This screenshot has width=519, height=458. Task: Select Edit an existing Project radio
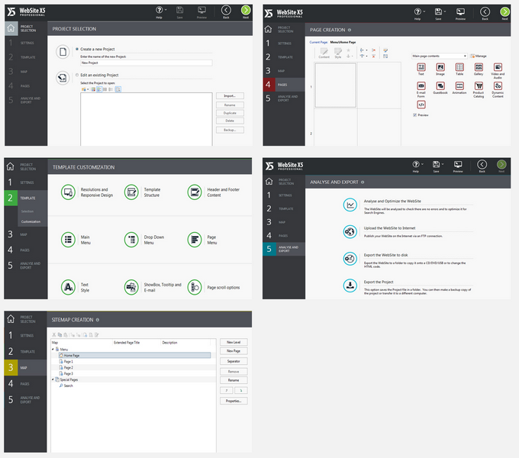click(77, 75)
